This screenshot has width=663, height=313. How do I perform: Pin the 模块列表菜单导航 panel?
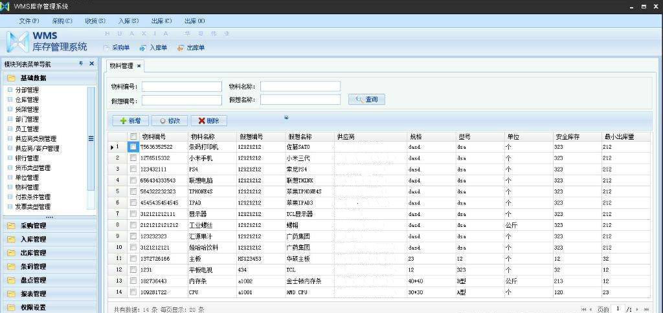click(x=81, y=63)
